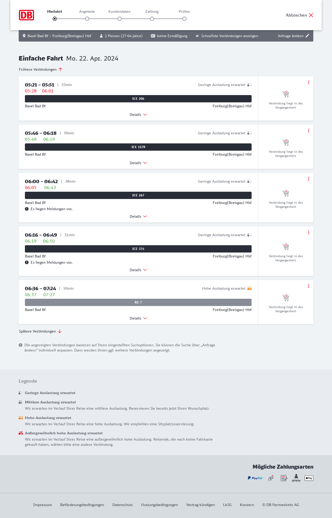Click the Apple Pay payment icon
Viewport: 332px width, 518px height.
(309, 478)
